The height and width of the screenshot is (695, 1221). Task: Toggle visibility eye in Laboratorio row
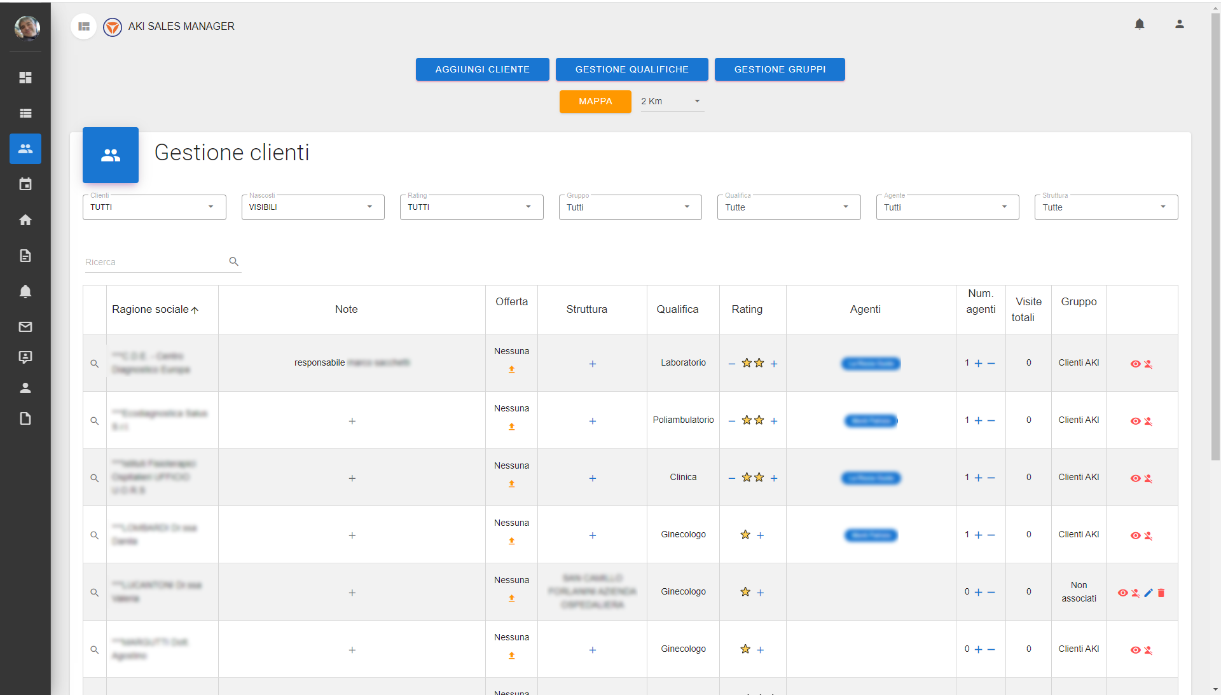tap(1135, 364)
